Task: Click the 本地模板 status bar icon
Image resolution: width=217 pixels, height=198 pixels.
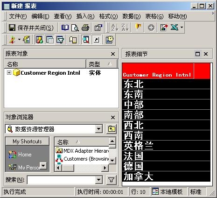Action: coord(155,191)
